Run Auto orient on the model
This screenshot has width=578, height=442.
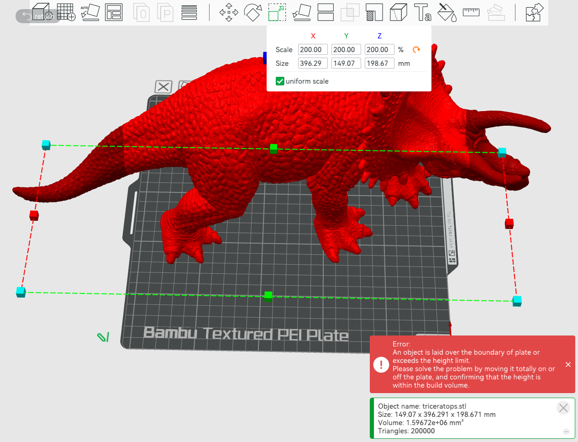[90, 12]
